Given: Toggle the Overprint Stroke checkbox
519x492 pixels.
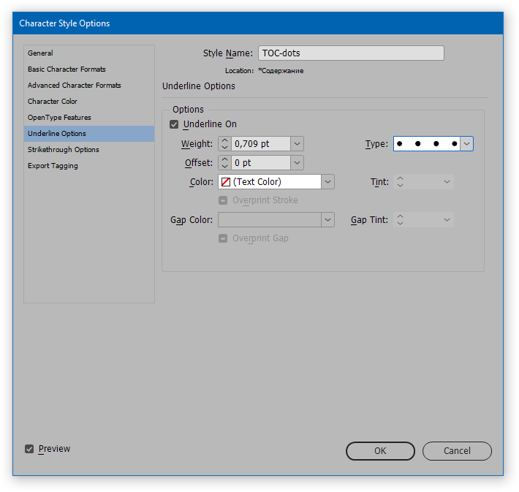Looking at the screenshot, I should (223, 200).
